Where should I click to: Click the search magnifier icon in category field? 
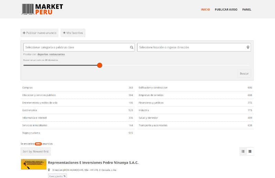pos(132,47)
